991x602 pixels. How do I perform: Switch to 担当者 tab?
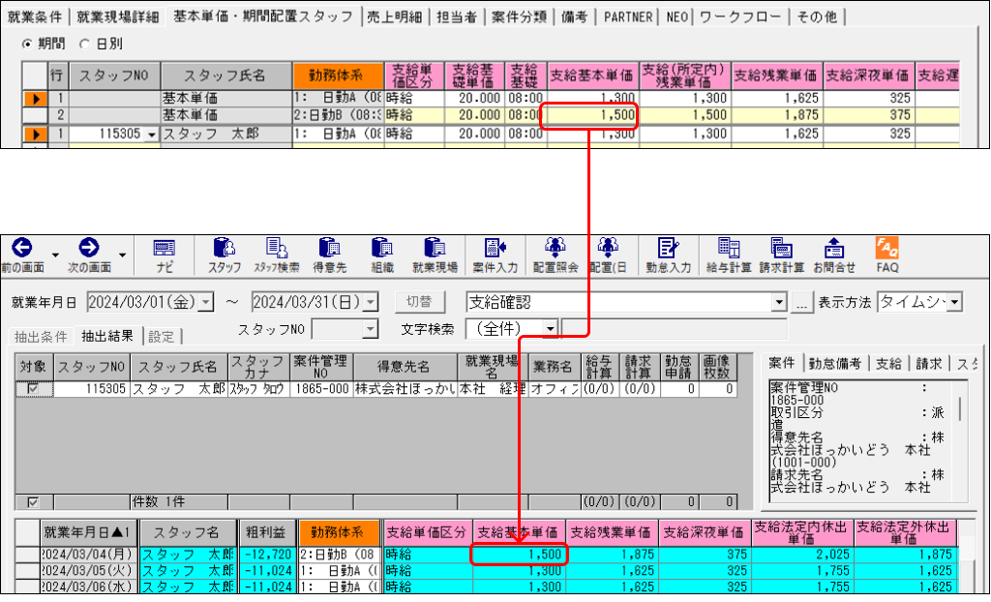pos(457,17)
